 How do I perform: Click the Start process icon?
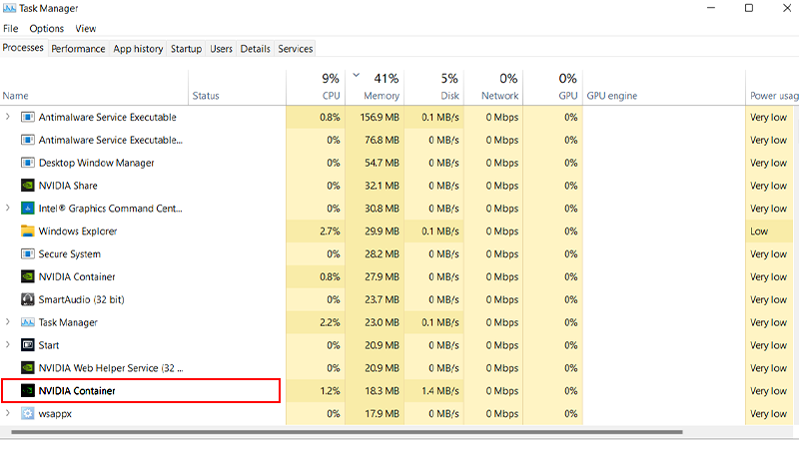coord(28,345)
